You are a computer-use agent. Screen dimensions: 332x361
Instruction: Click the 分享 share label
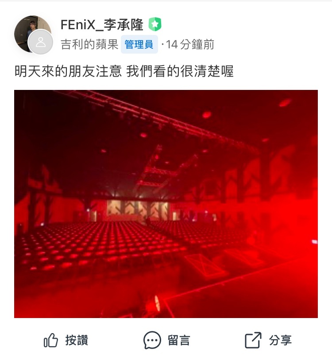click(280, 340)
